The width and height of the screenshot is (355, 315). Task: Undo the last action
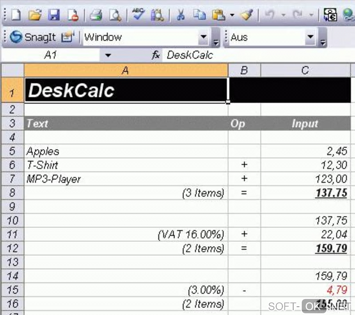(270, 15)
